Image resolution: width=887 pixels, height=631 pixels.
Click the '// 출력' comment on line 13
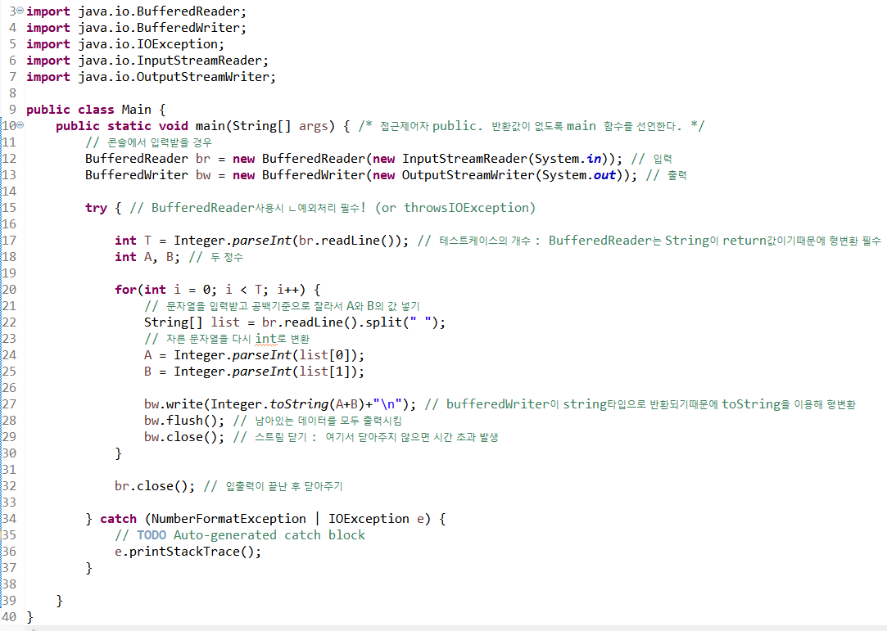666,175
